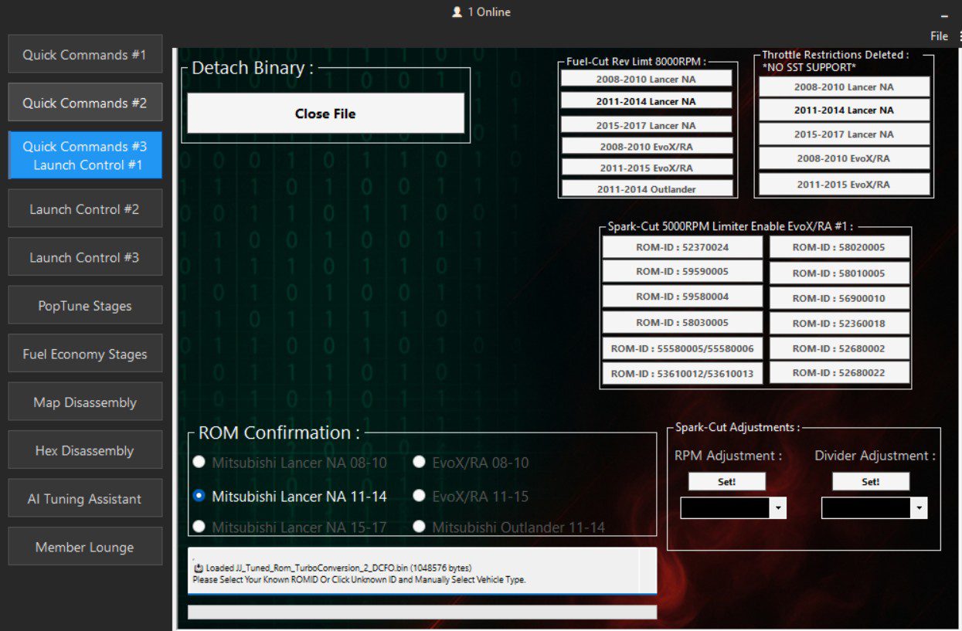Delete throttle restrictions 2011-2014 Lancer NA
962x631 pixels.
844,110
